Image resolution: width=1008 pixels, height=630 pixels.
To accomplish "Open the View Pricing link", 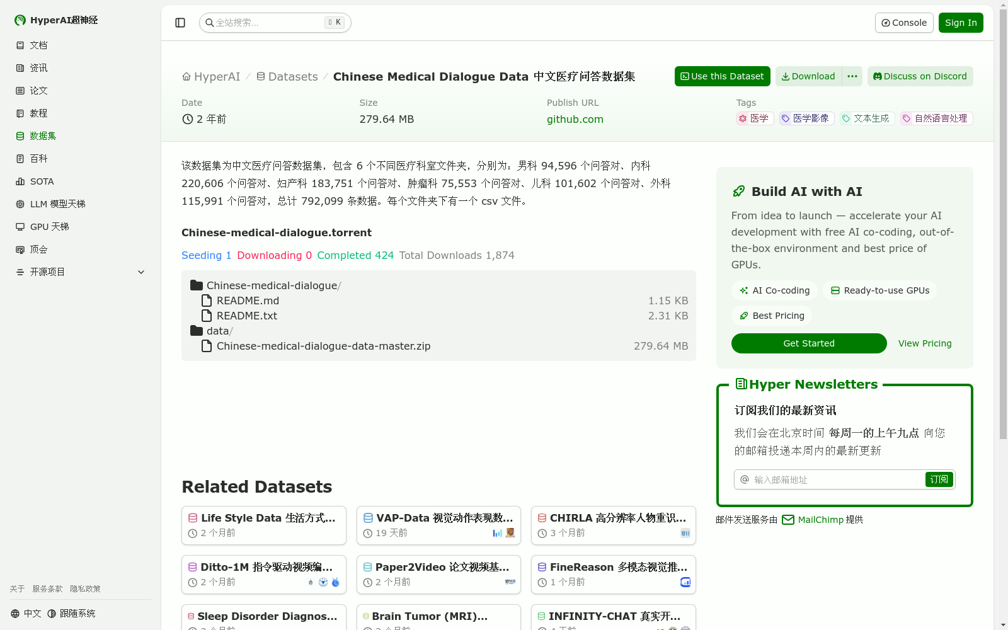I will coord(925,343).
